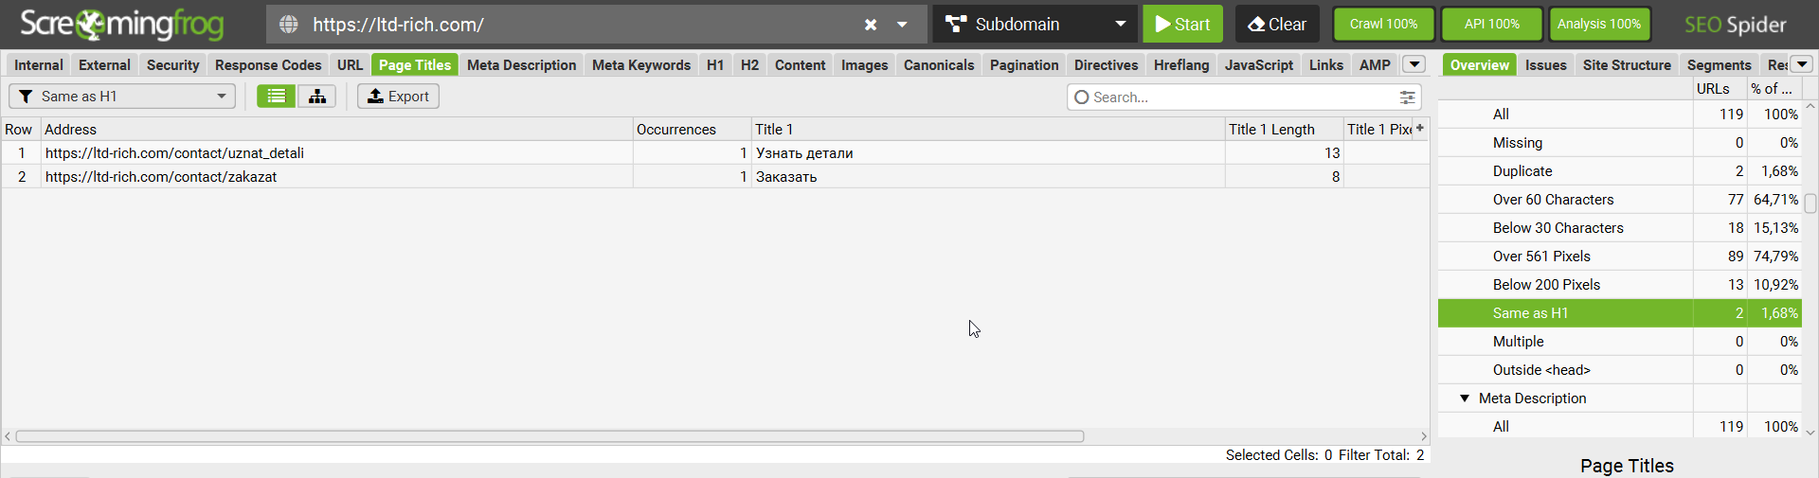Viewport: 1819px width, 478px height.
Task: Select the Outside <head> overview row
Action: [x=1619, y=370]
